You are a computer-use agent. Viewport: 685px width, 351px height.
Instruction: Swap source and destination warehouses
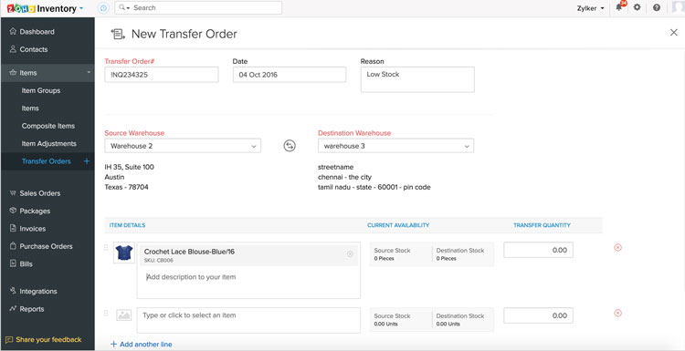click(290, 146)
